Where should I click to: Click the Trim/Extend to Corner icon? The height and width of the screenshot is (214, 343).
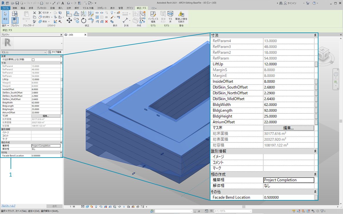point(91,20)
